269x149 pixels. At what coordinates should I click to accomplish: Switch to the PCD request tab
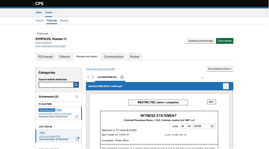coord(45,56)
